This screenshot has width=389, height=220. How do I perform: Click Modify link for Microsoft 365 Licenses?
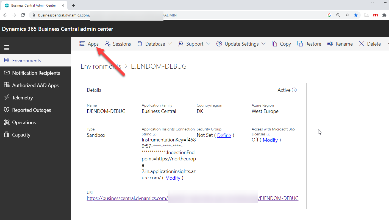tap(270, 140)
